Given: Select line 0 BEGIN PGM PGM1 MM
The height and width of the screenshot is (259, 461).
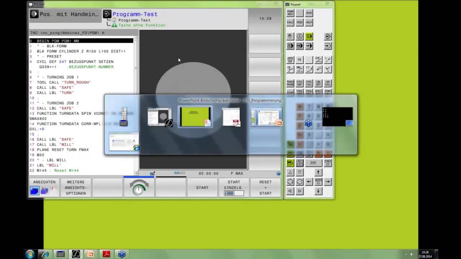Looking at the screenshot, I should (x=81, y=41).
